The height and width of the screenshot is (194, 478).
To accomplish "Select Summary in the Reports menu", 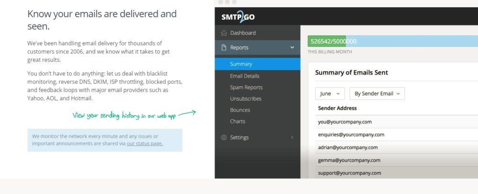I will pyautogui.click(x=241, y=64).
